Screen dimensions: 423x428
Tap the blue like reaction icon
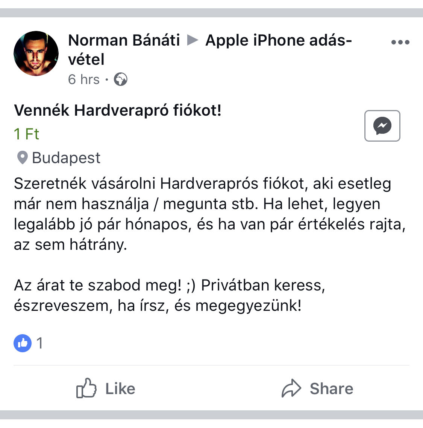tap(23, 343)
